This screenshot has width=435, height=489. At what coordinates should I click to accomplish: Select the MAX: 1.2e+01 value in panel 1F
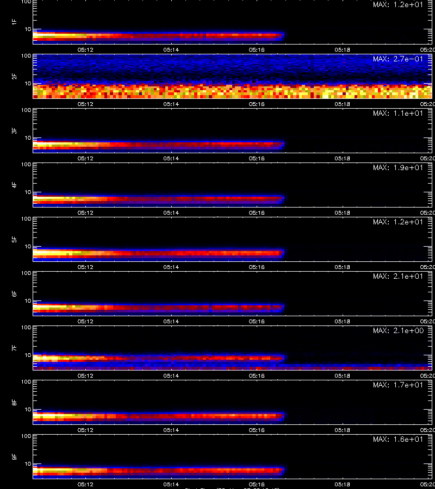[398, 5]
